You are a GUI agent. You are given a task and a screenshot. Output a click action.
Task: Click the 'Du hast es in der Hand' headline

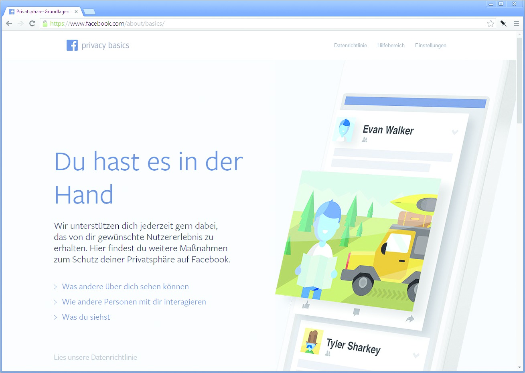[148, 178]
